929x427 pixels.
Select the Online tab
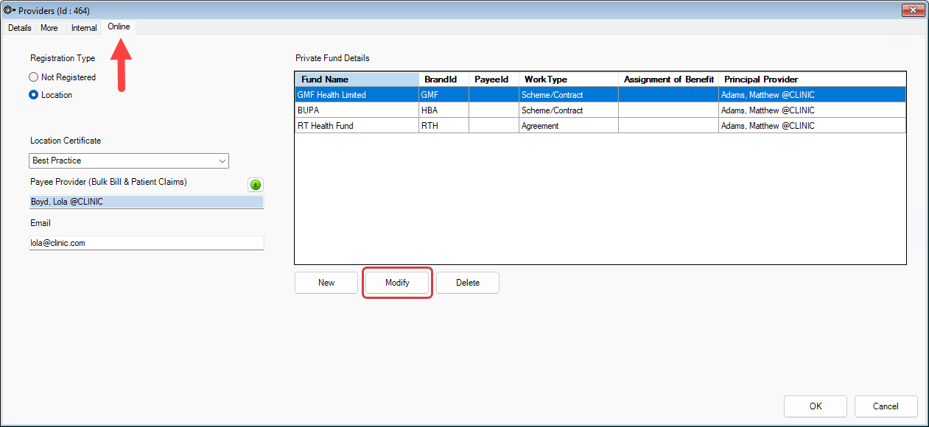(119, 27)
